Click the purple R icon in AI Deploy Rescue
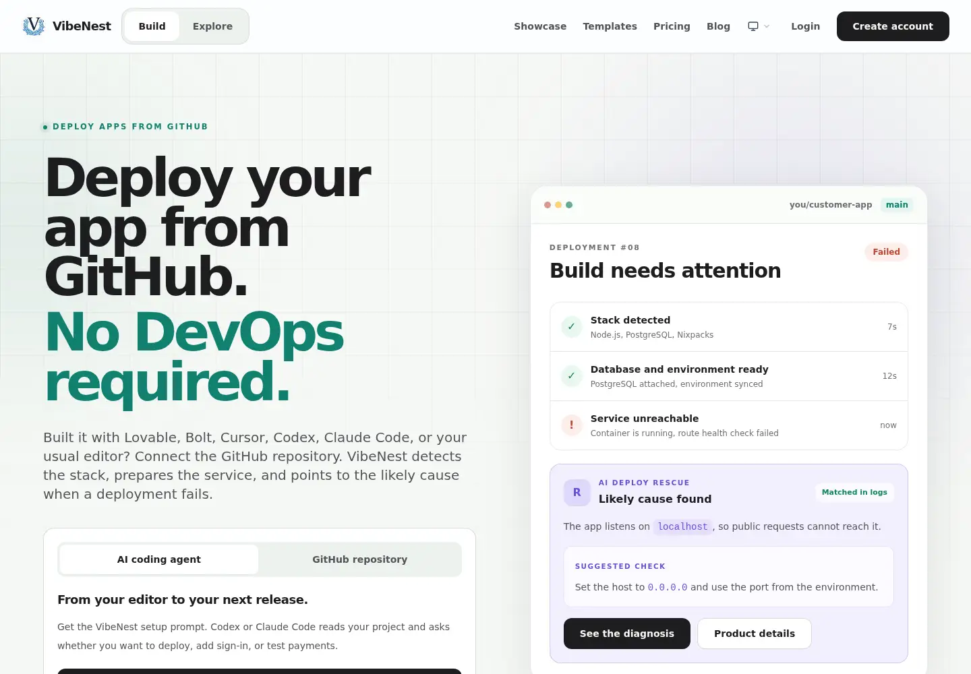 pyautogui.click(x=577, y=493)
